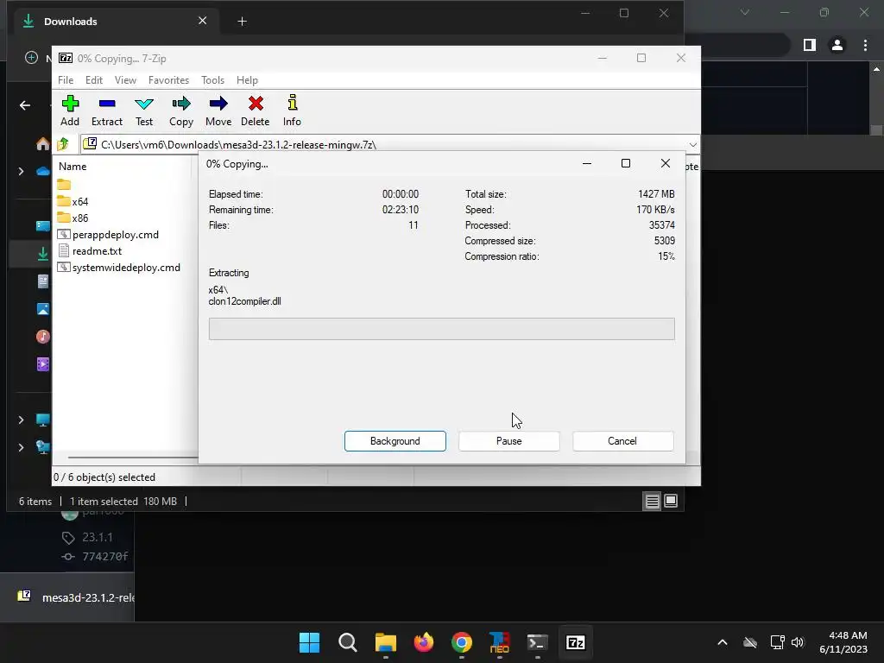
Task: Switch Explorer to details view
Action: (x=653, y=502)
